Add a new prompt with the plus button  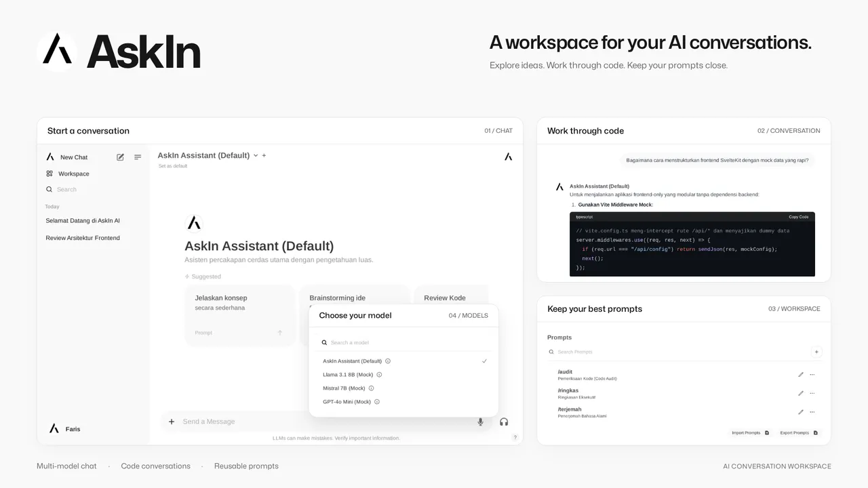816,352
